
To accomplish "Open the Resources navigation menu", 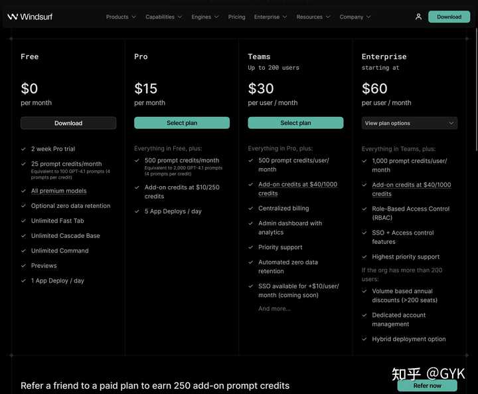I will pos(313,17).
